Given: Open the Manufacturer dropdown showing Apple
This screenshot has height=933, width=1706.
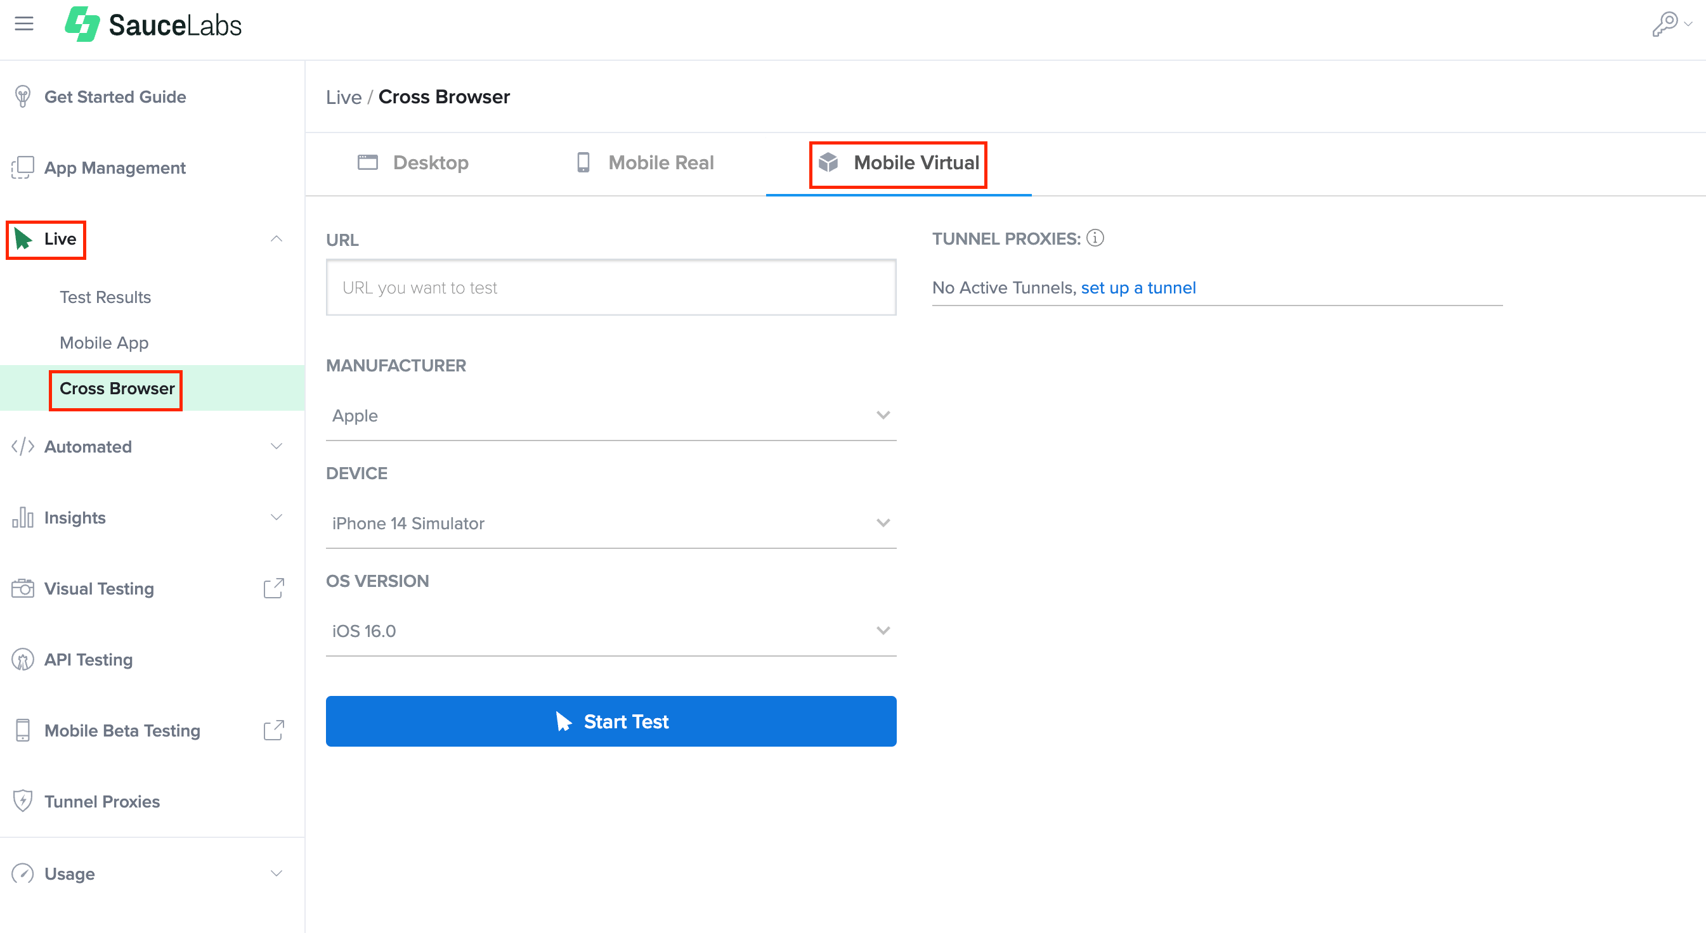Looking at the screenshot, I should click(x=611, y=416).
